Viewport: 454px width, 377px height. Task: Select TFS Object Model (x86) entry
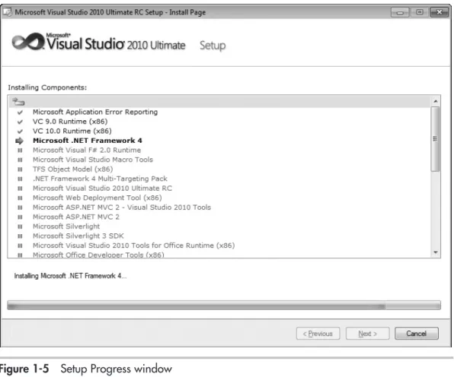(x=72, y=169)
